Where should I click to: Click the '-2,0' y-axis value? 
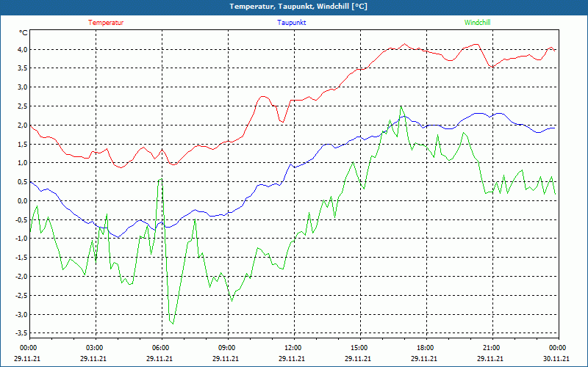click(x=21, y=277)
